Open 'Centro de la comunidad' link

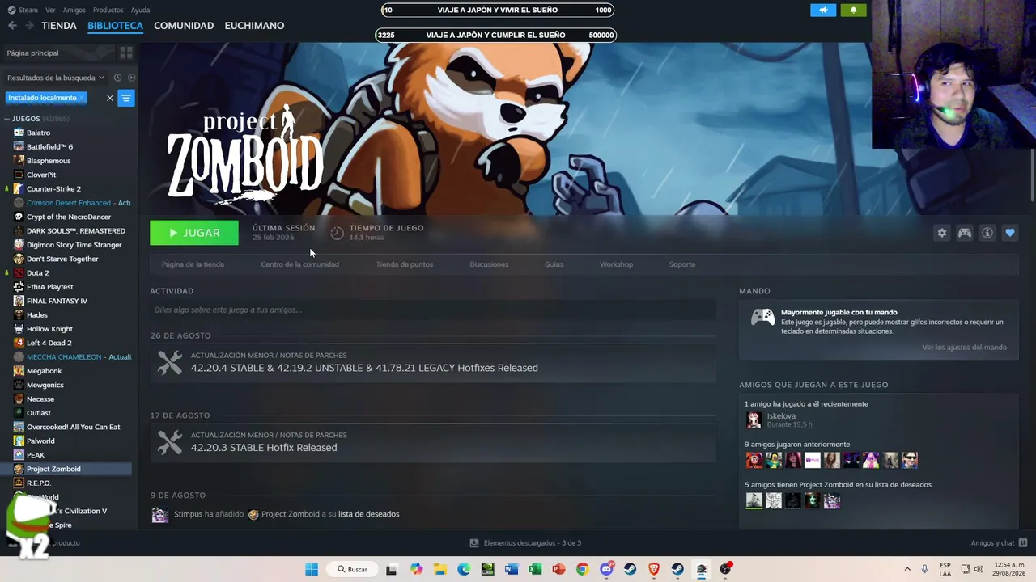pos(299,264)
